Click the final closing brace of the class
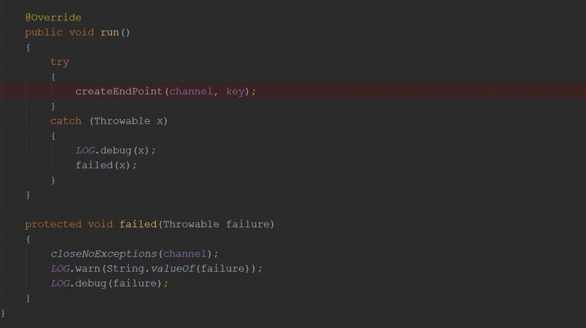Viewport: 586px width, 328px height. pyautogui.click(x=4, y=313)
